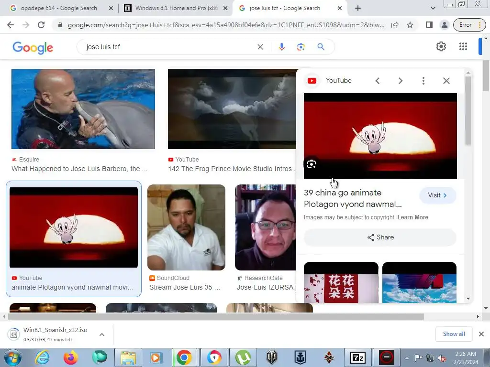
Task: Select the jose luis tcf search tab
Action: (x=284, y=8)
